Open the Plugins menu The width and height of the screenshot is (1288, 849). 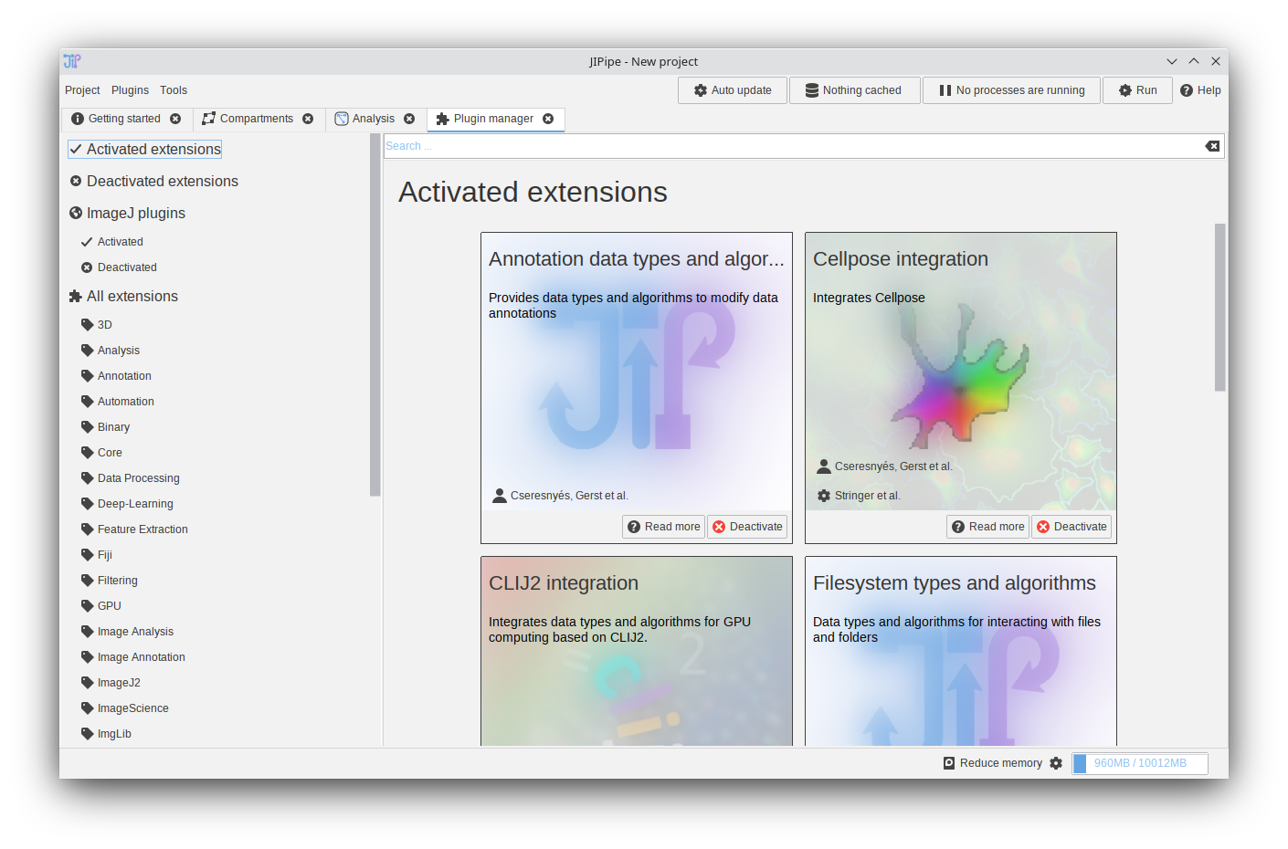point(130,89)
